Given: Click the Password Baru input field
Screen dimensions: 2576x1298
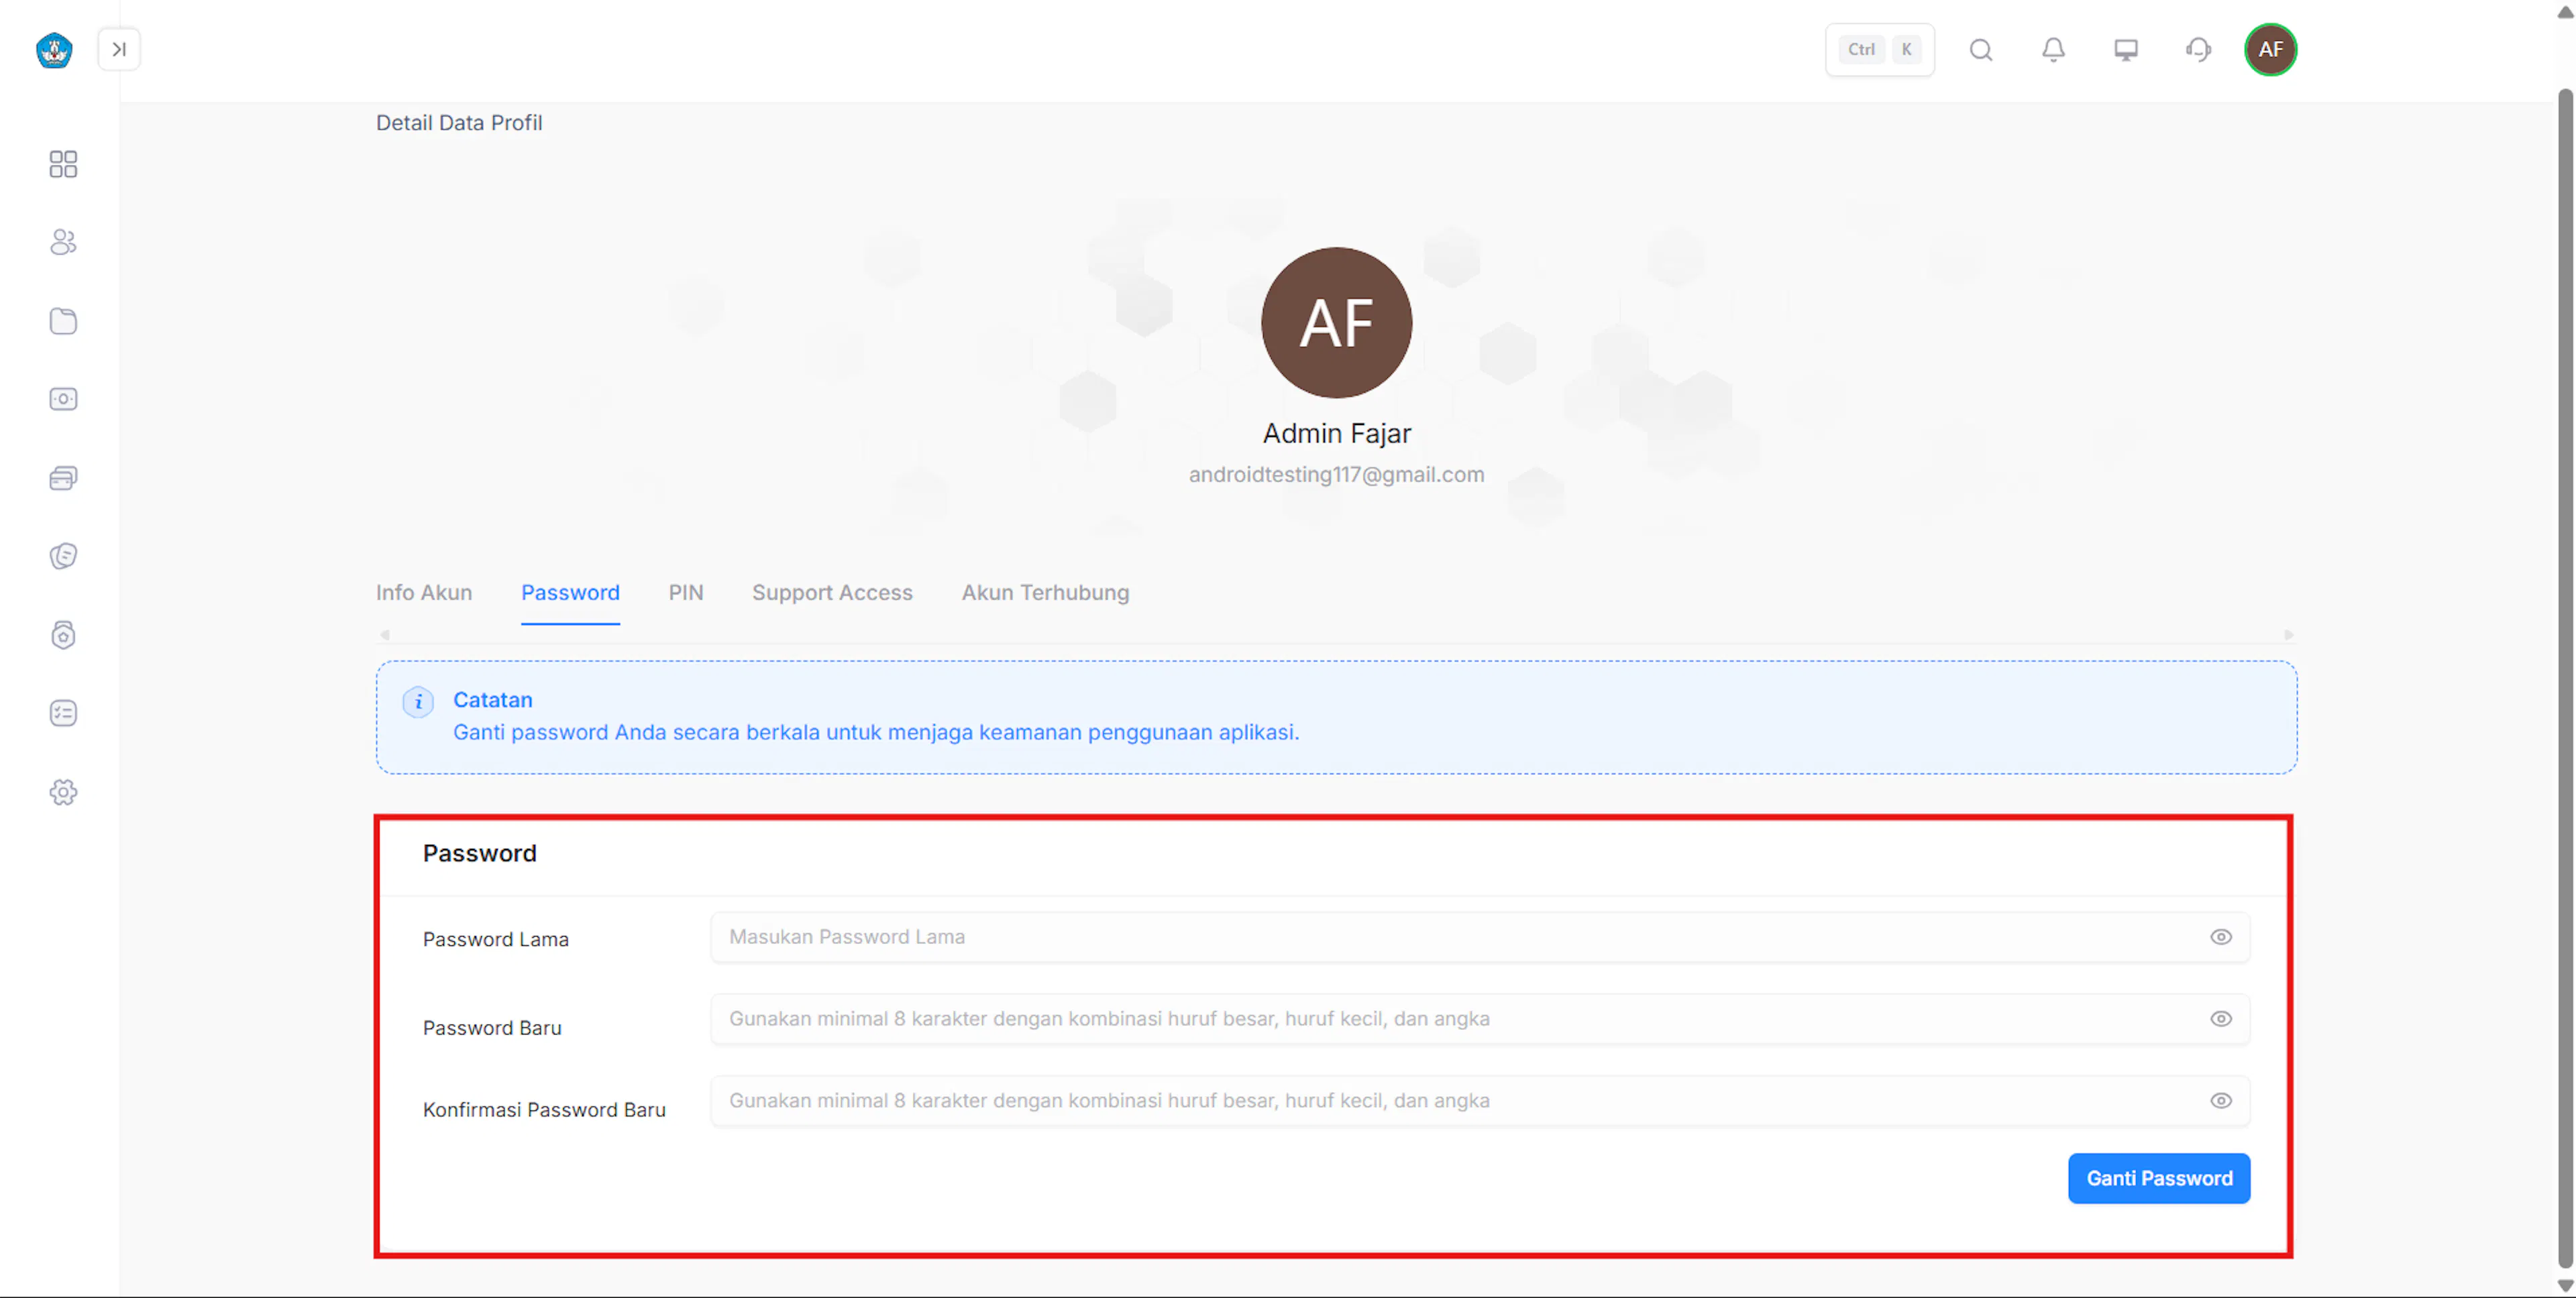Looking at the screenshot, I should (1480, 1018).
